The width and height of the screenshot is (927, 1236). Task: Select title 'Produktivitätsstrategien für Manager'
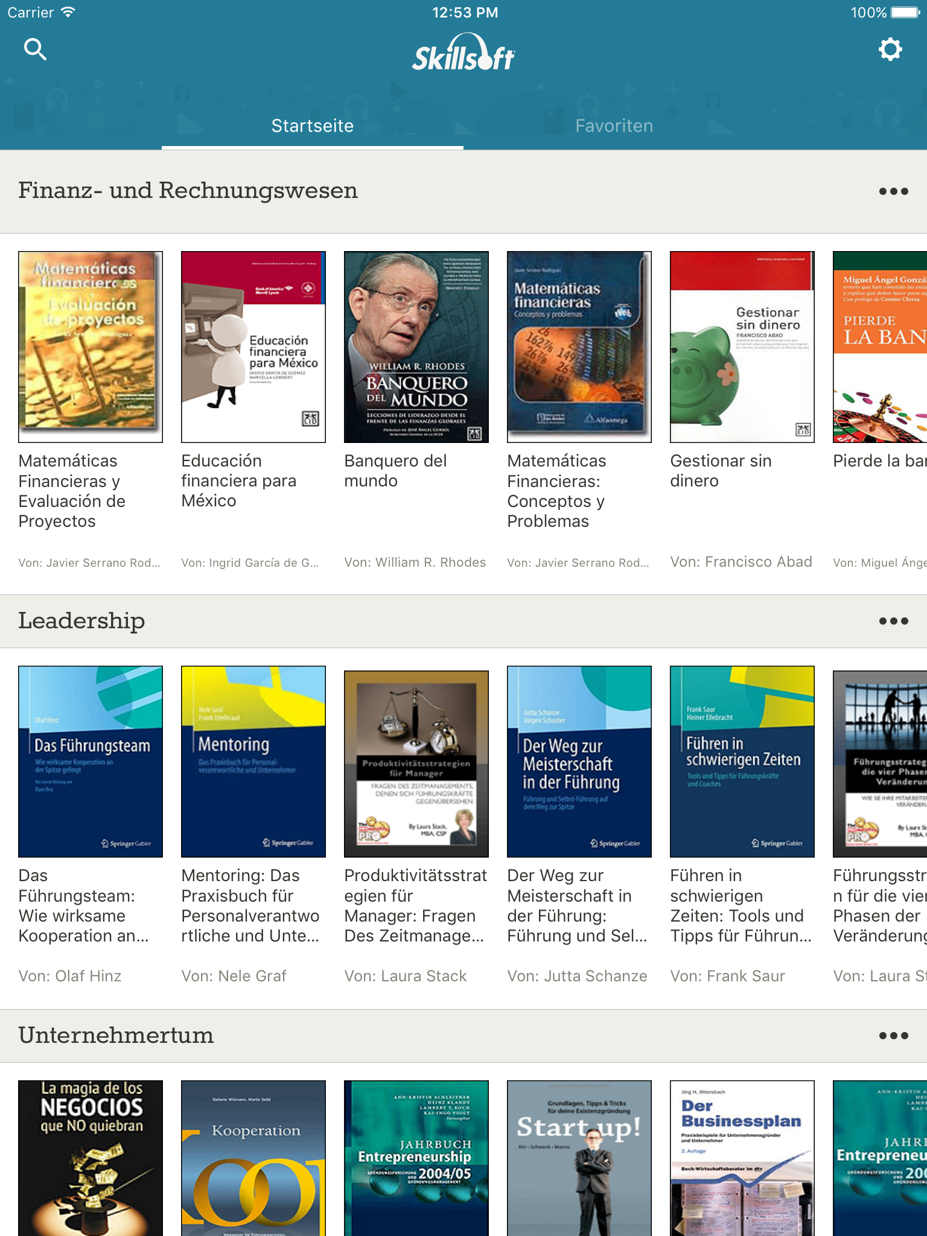pyautogui.click(x=415, y=906)
